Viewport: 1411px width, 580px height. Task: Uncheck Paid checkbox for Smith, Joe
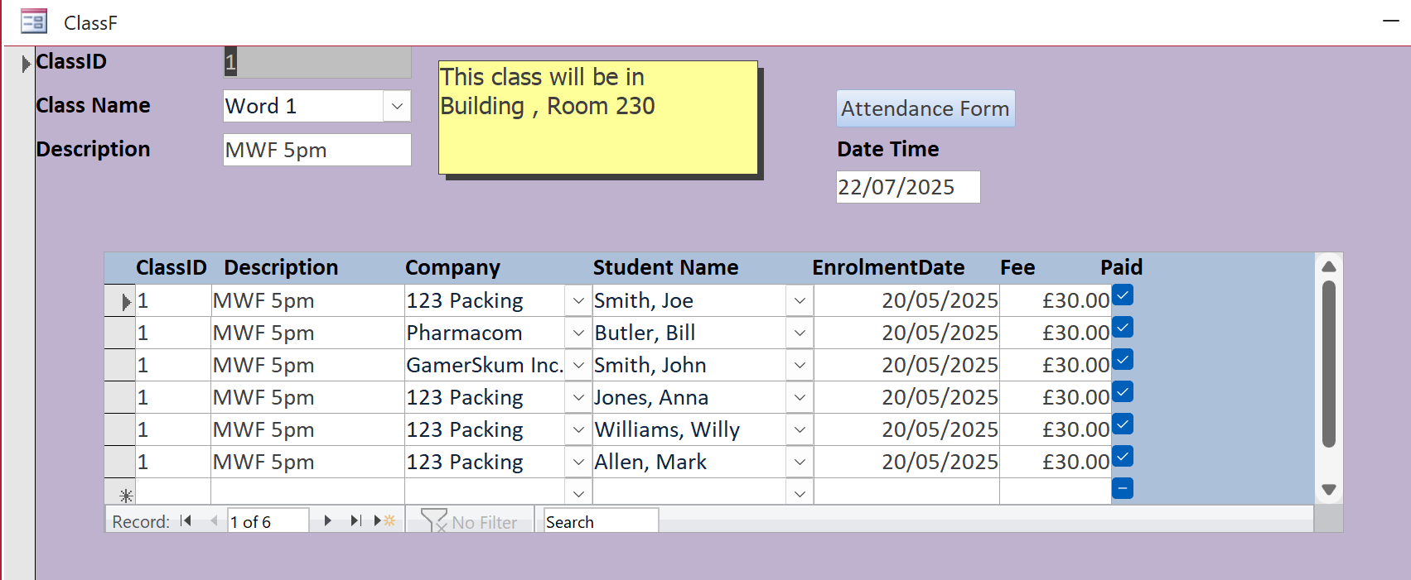pos(1123,295)
